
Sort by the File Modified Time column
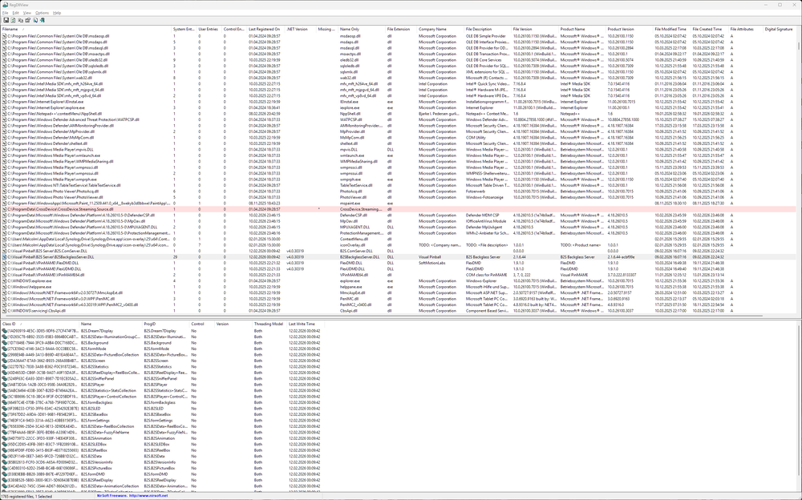click(x=672, y=29)
